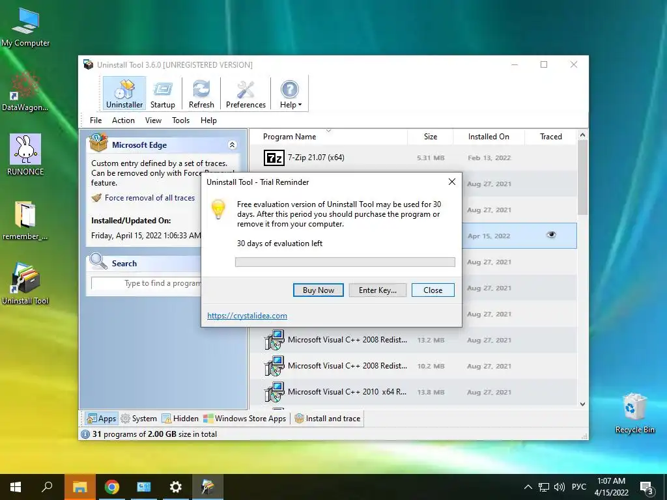Select the remember_ folder on desktop
This screenshot has height=500, width=667.
(25, 220)
